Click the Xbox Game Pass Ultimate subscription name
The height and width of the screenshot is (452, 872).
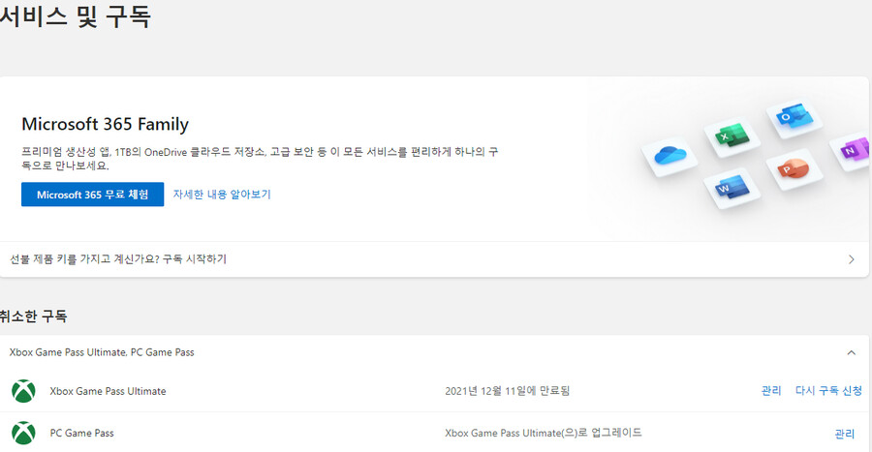tap(108, 391)
